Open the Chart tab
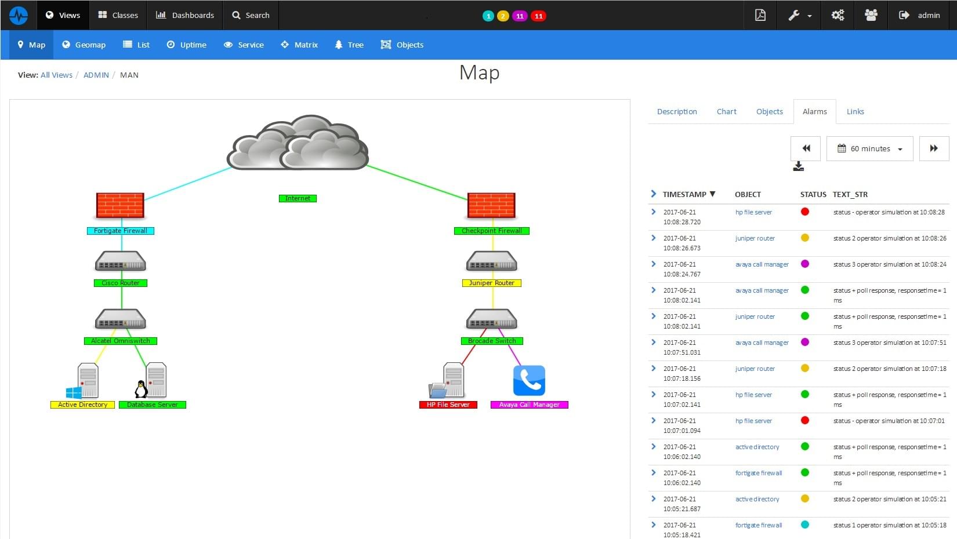 726,111
